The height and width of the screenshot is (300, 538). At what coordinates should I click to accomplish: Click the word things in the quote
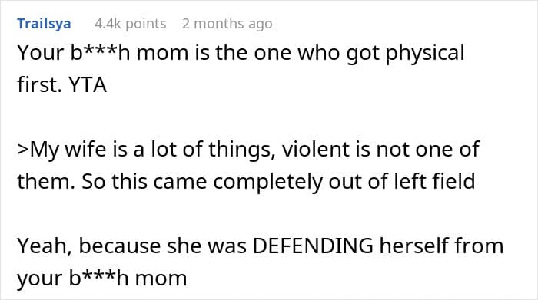[x=242, y=150]
